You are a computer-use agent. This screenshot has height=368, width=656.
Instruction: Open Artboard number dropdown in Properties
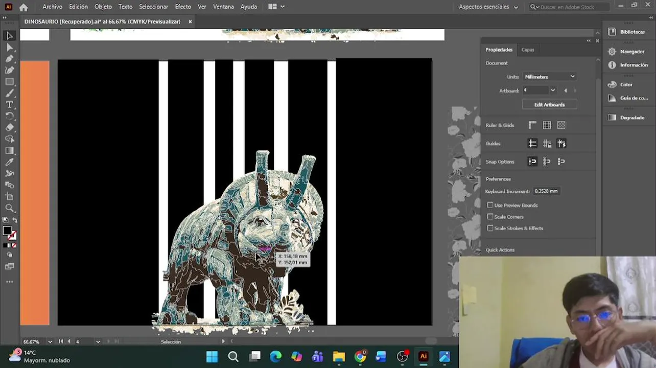553,90
